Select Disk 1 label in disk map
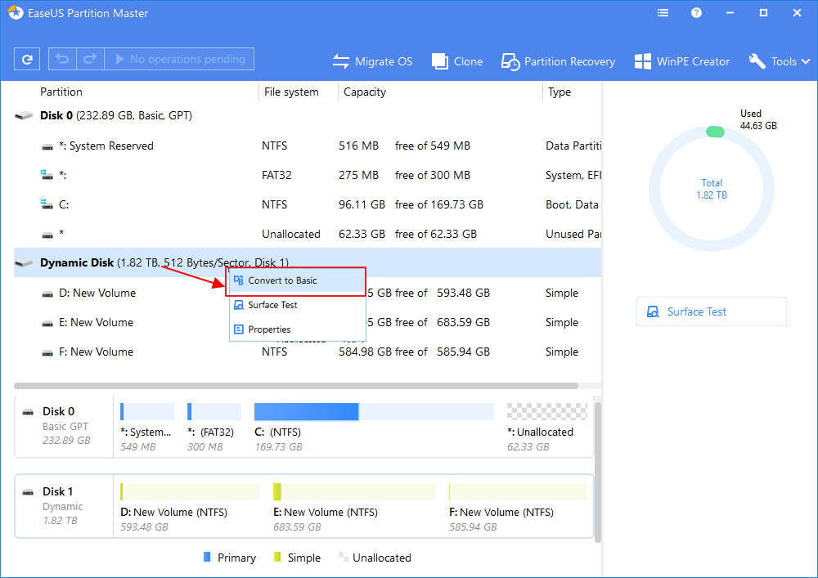 click(x=57, y=491)
